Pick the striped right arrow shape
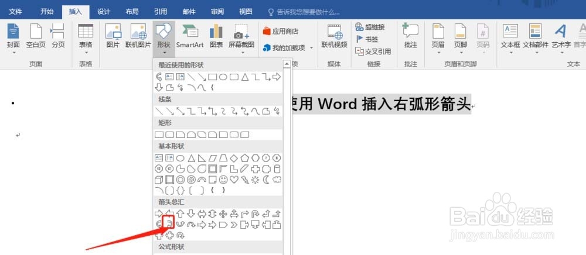This screenshot has height=255, width=586. 202,225
